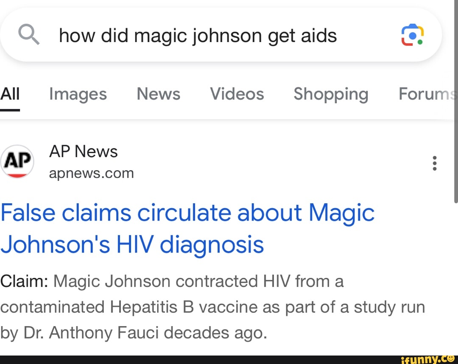Viewport: 458px width, 364px height.
Task: Click the Hepatitis B vaccine snippet line
Action: pyautogui.click(x=212, y=307)
